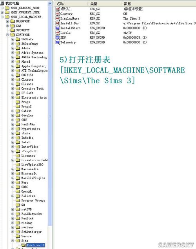Screen dimensions: 196x249
Task: Click the DisplayName string value icon
Action: [x=58, y=18]
